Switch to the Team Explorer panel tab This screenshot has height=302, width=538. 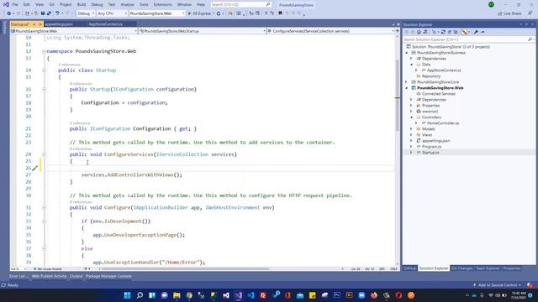[x=488, y=268]
